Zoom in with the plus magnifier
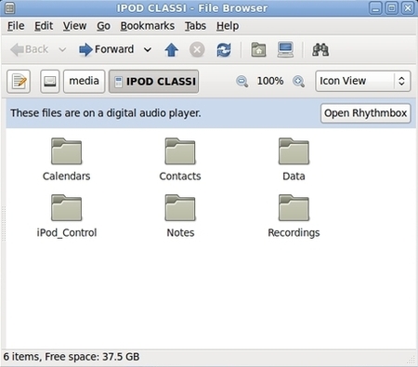This screenshot has width=418, height=367. (298, 82)
